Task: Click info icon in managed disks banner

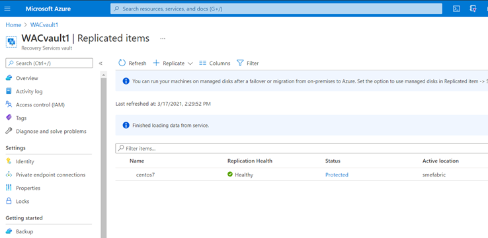Action: 126,81
